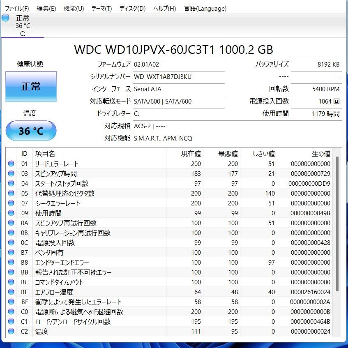This screenshot has height=348, width=348.
Task: Click the status orb for row 0C 電源投入回数
Action: click(x=11, y=242)
